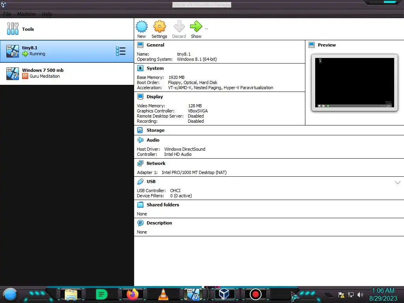The height and width of the screenshot is (303, 404).
Task: Click the Shared folders section heading
Action: pos(163,205)
